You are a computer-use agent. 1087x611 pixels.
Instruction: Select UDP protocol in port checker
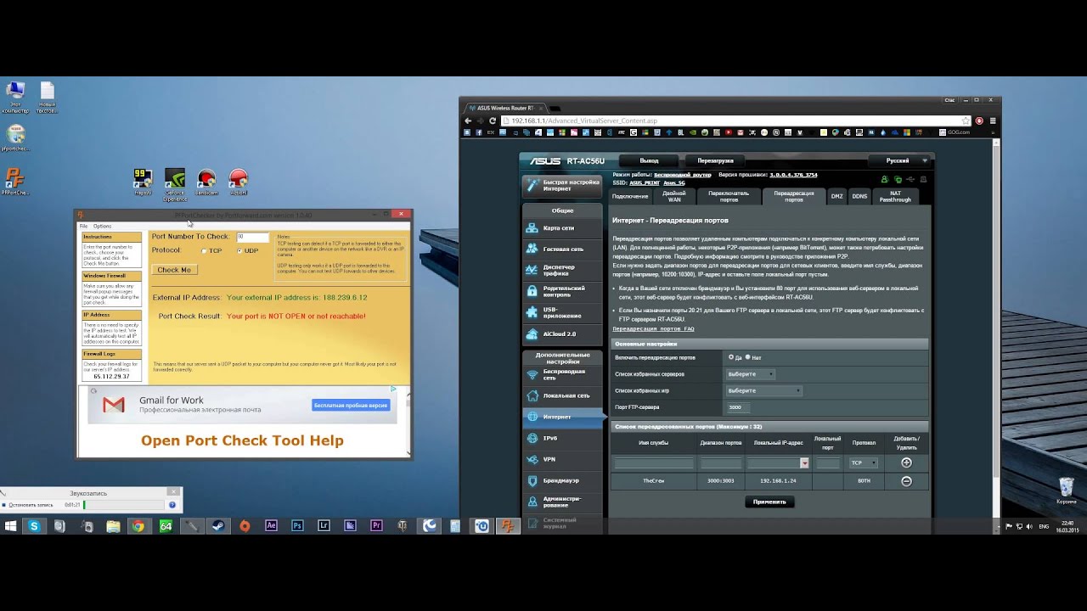pyautogui.click(x=239, y=251)
